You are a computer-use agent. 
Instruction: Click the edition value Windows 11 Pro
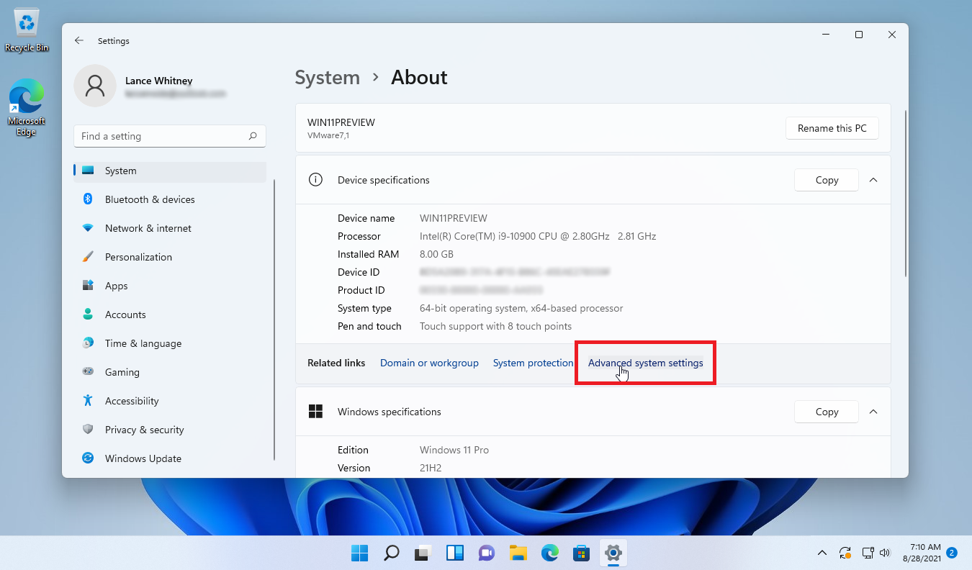pyautogui.click(x=454, y=450)
